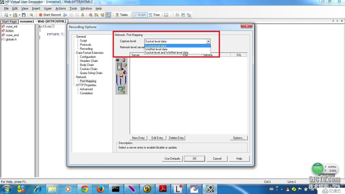
Task: Click the Delete Entry button
Action: (176, 138)
